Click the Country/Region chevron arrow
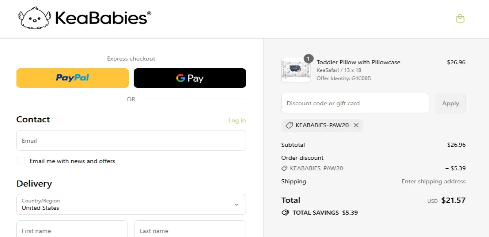The image size is (489, 237). (236, 204)
